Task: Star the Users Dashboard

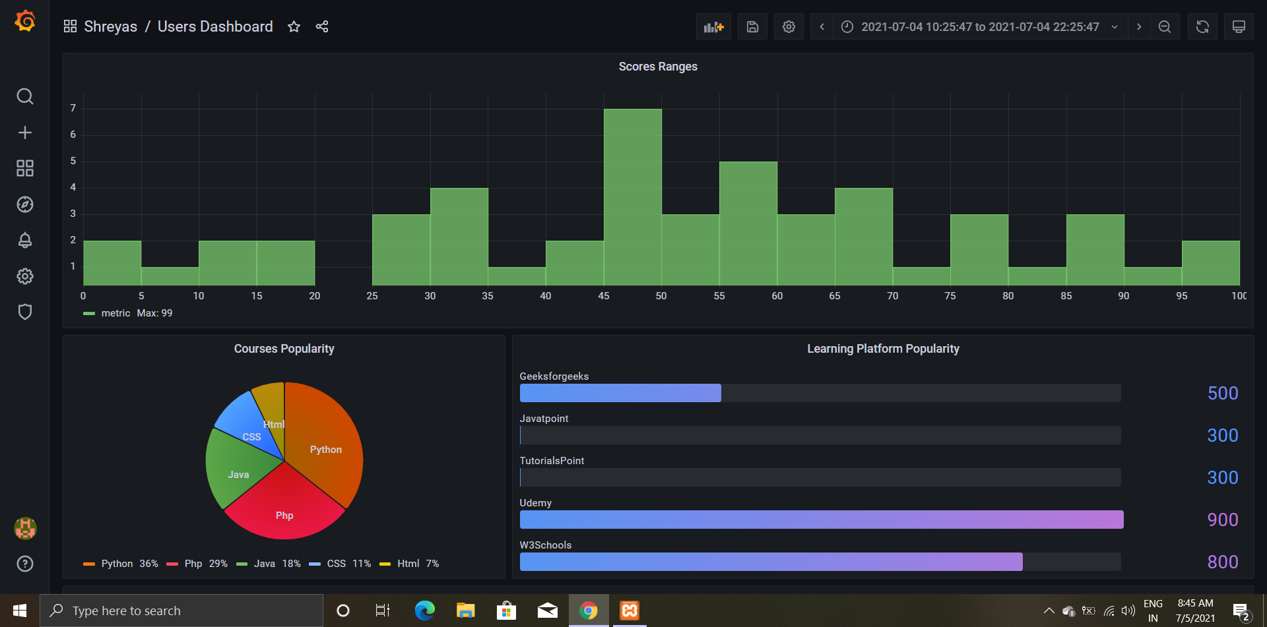Action: 293,26
